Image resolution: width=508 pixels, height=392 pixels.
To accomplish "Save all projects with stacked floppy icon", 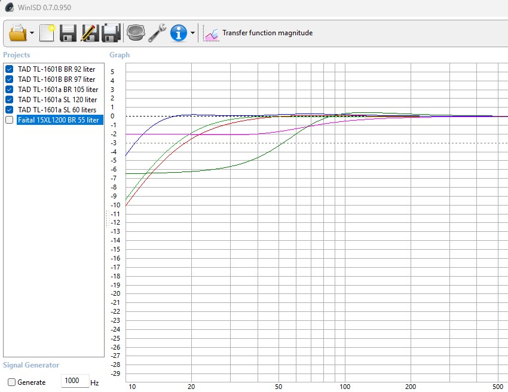I will click(111, 33).
